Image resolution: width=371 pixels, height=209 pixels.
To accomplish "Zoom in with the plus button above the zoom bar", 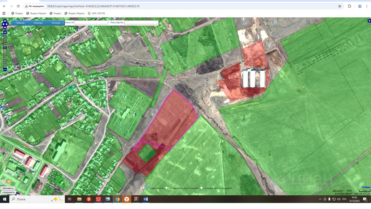I will pyautogui.click(x=5, y=33).
